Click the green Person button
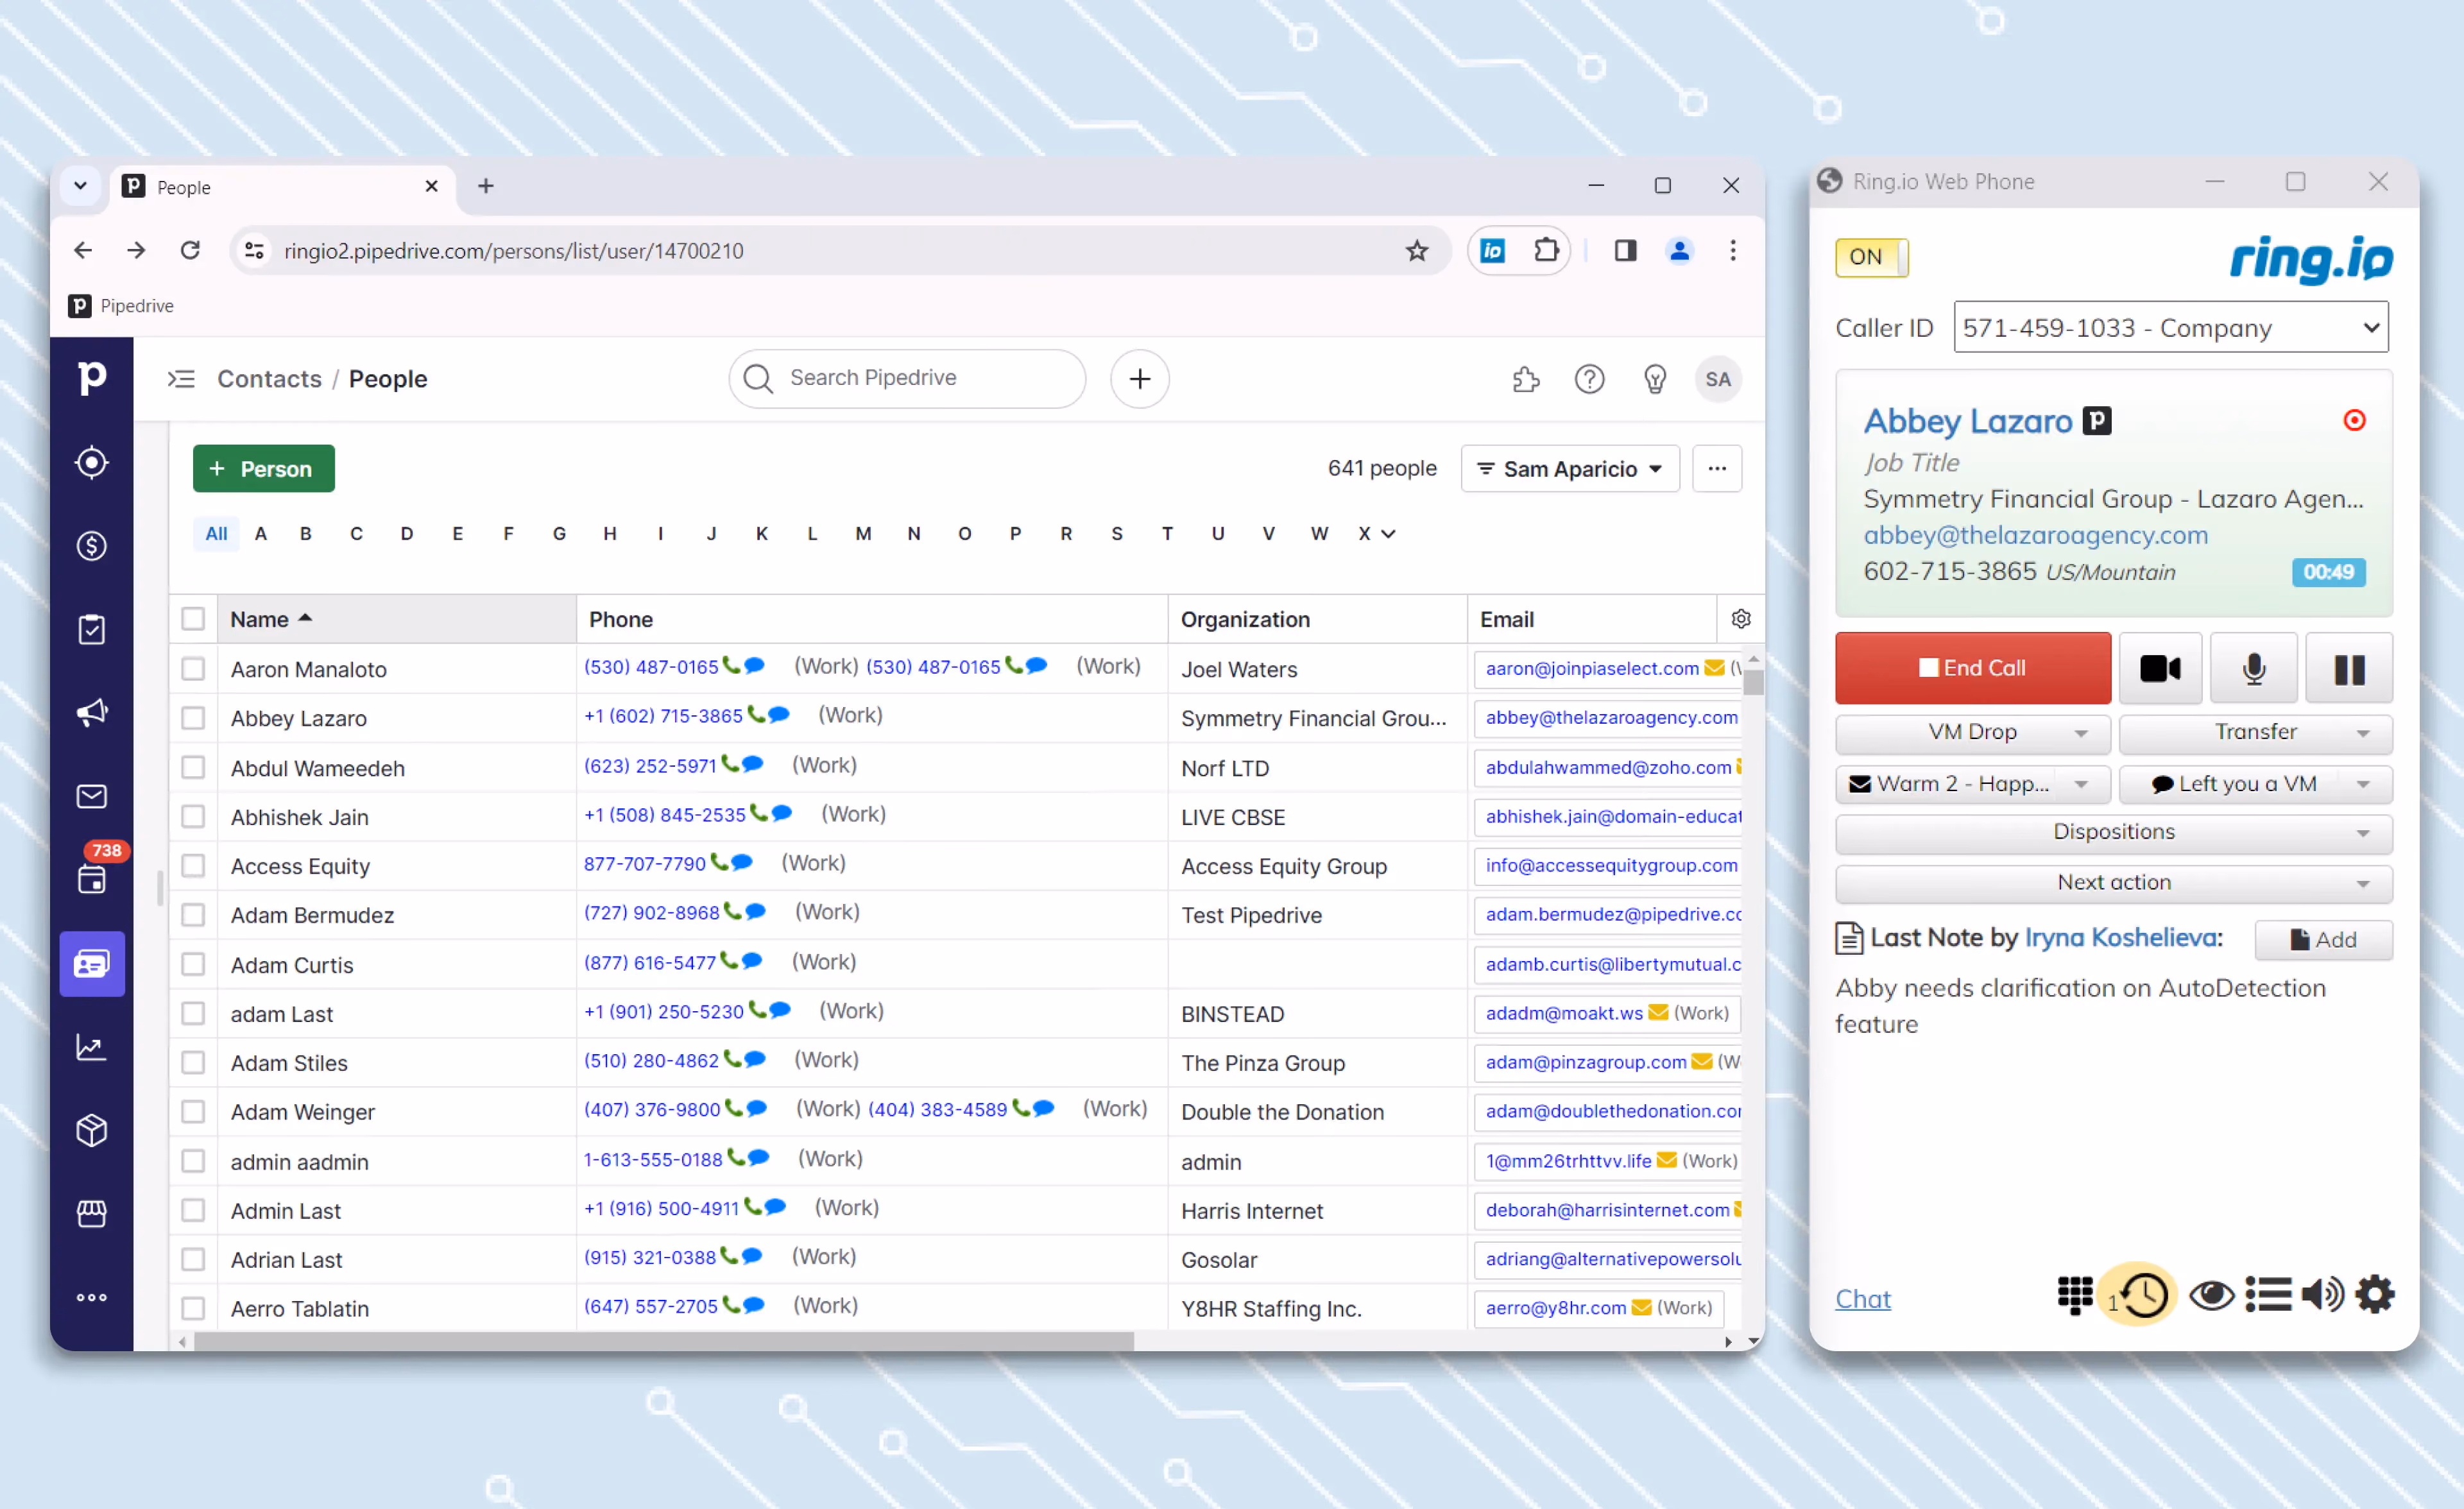2464x1509 pixels. click(x=263, y=468)
